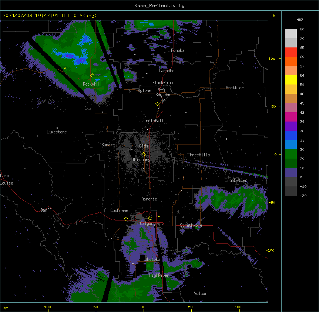
Task: Click the Ponoka city label
Action: click(178, 50)
